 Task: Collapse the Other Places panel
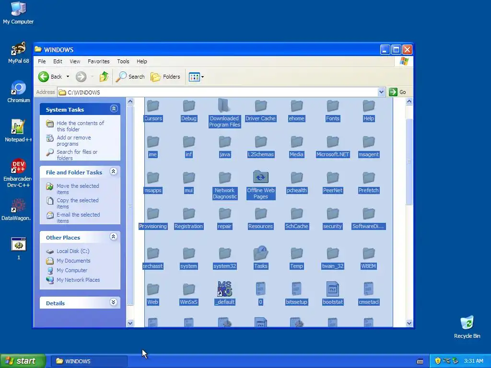click(x=113, y=237)
